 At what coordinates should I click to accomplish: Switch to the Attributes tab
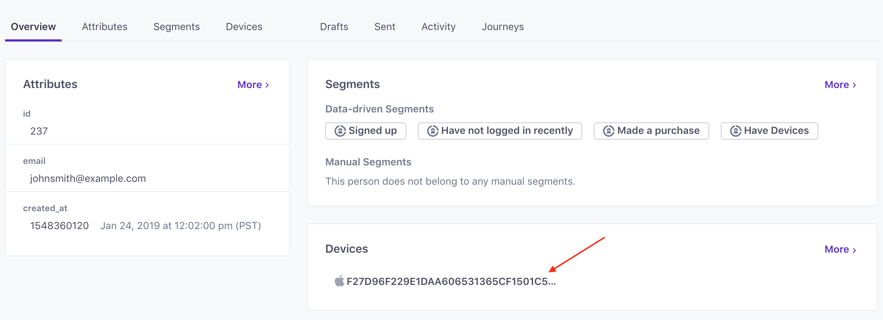[104, 27]
